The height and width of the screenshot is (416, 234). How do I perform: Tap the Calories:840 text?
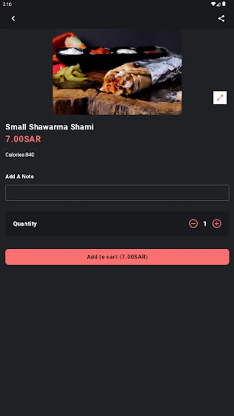[x=20, y=155]
